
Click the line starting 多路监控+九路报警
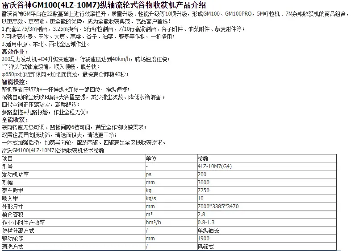[x=45, y=112]
